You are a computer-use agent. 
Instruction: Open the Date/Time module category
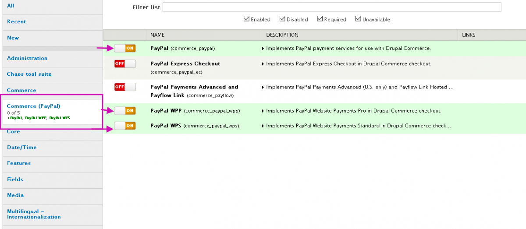point(53,148)
